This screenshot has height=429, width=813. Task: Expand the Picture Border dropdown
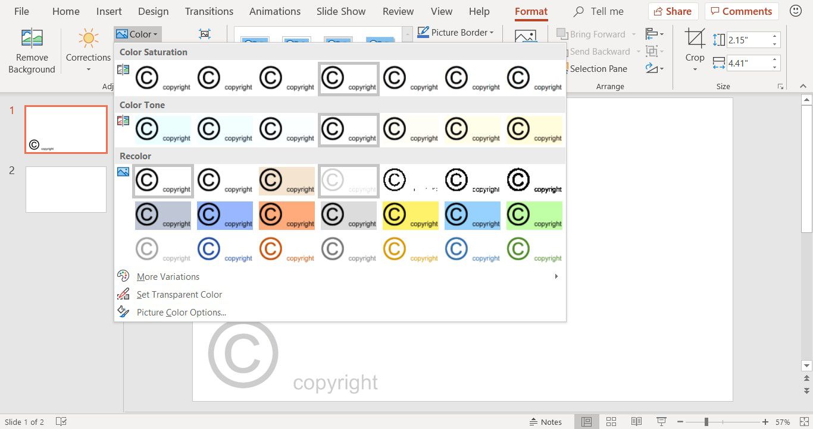point(492,33)
